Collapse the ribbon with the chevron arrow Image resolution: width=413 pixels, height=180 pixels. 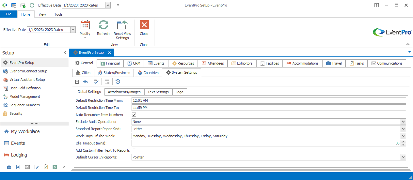408,44
